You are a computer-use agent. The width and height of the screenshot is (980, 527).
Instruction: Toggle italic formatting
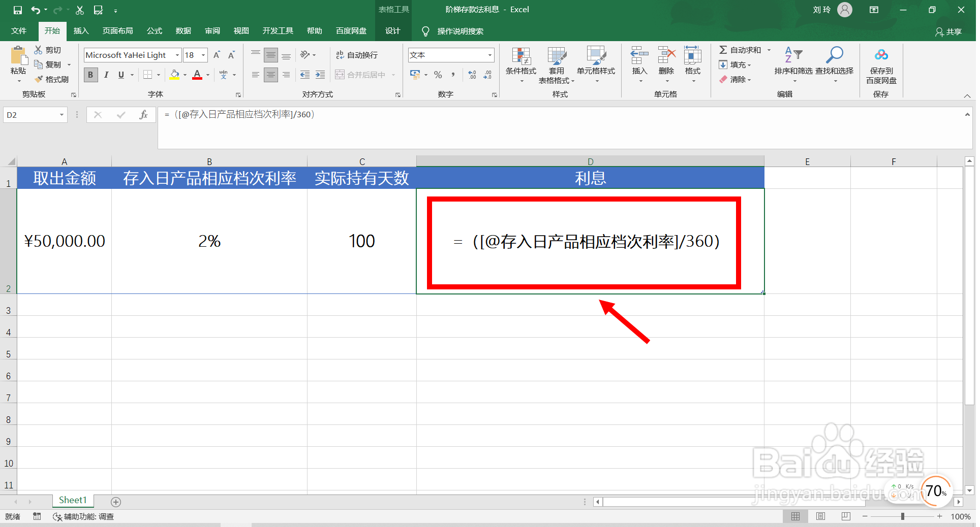coord(106,75)
